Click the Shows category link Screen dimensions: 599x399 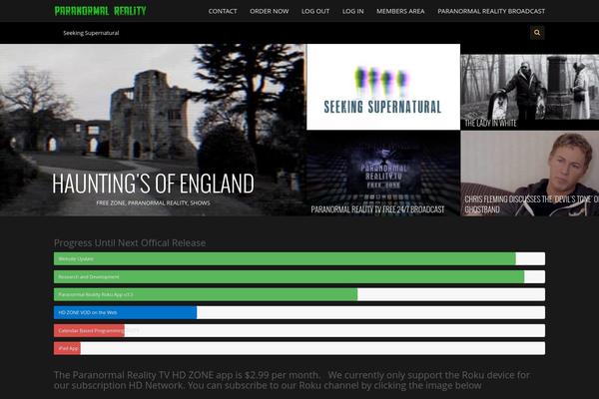pyautogui.click(x=201, y=203)
